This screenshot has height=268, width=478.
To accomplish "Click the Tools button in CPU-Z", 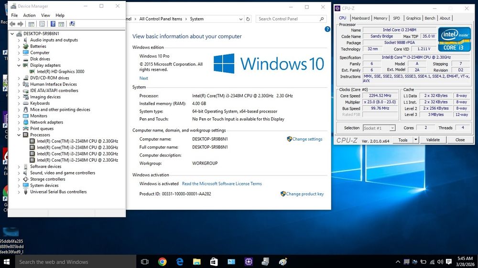I will (x=402, y=140).
